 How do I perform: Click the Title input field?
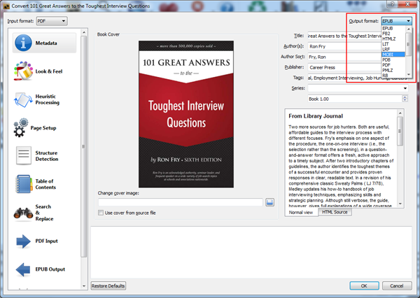pos(344,36)
